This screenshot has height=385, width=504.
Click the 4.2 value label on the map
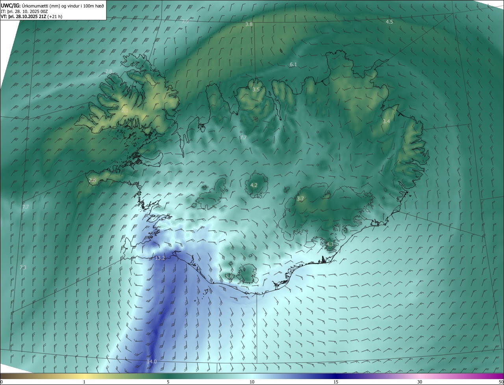click(254, 185)
